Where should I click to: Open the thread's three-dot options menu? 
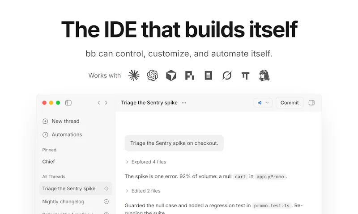[184, 103]
